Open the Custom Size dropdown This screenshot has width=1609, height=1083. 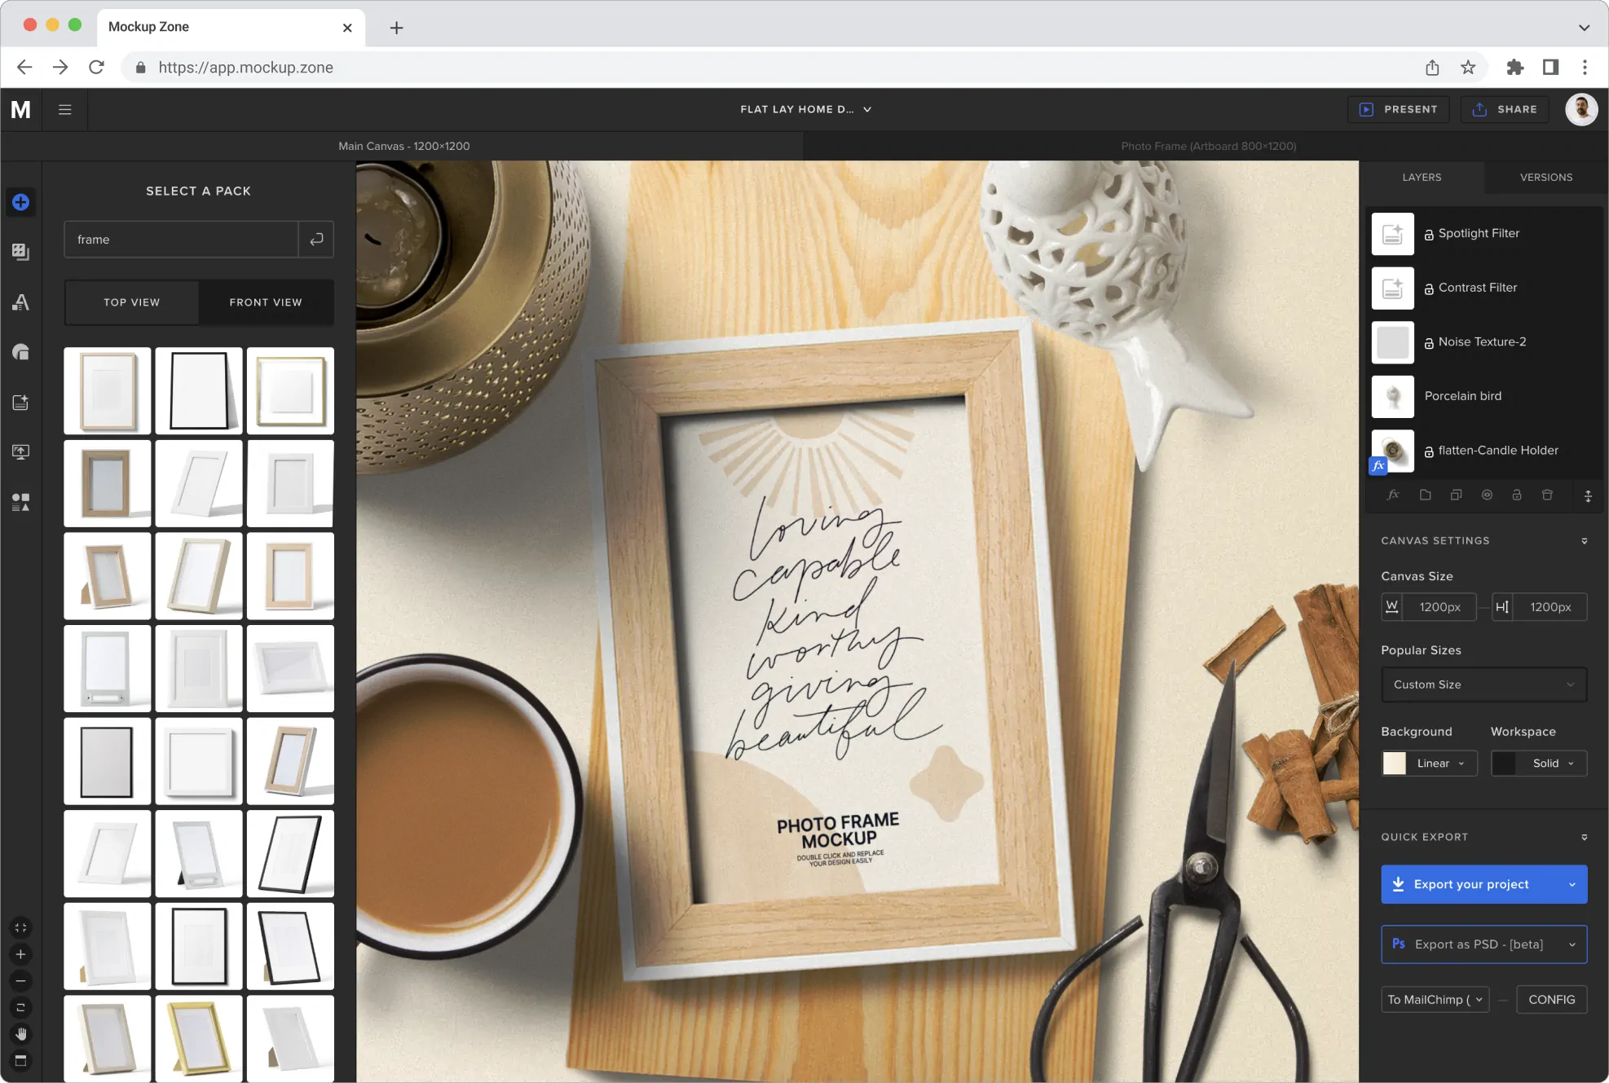point(1483,685)
